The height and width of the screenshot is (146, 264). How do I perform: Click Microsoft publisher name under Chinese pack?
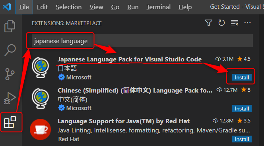coord(79,108)
